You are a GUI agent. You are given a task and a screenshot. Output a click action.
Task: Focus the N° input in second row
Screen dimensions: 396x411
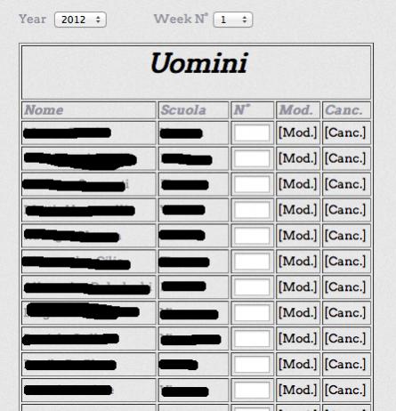(252, 158)
